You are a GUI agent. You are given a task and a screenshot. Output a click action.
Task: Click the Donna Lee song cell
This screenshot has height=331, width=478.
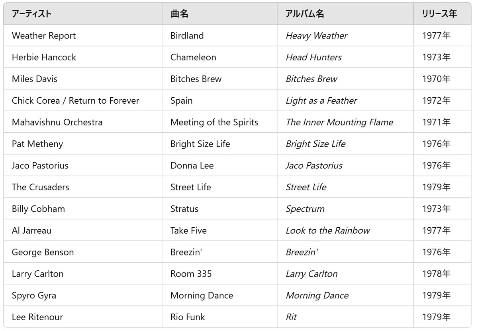[219, 165]
